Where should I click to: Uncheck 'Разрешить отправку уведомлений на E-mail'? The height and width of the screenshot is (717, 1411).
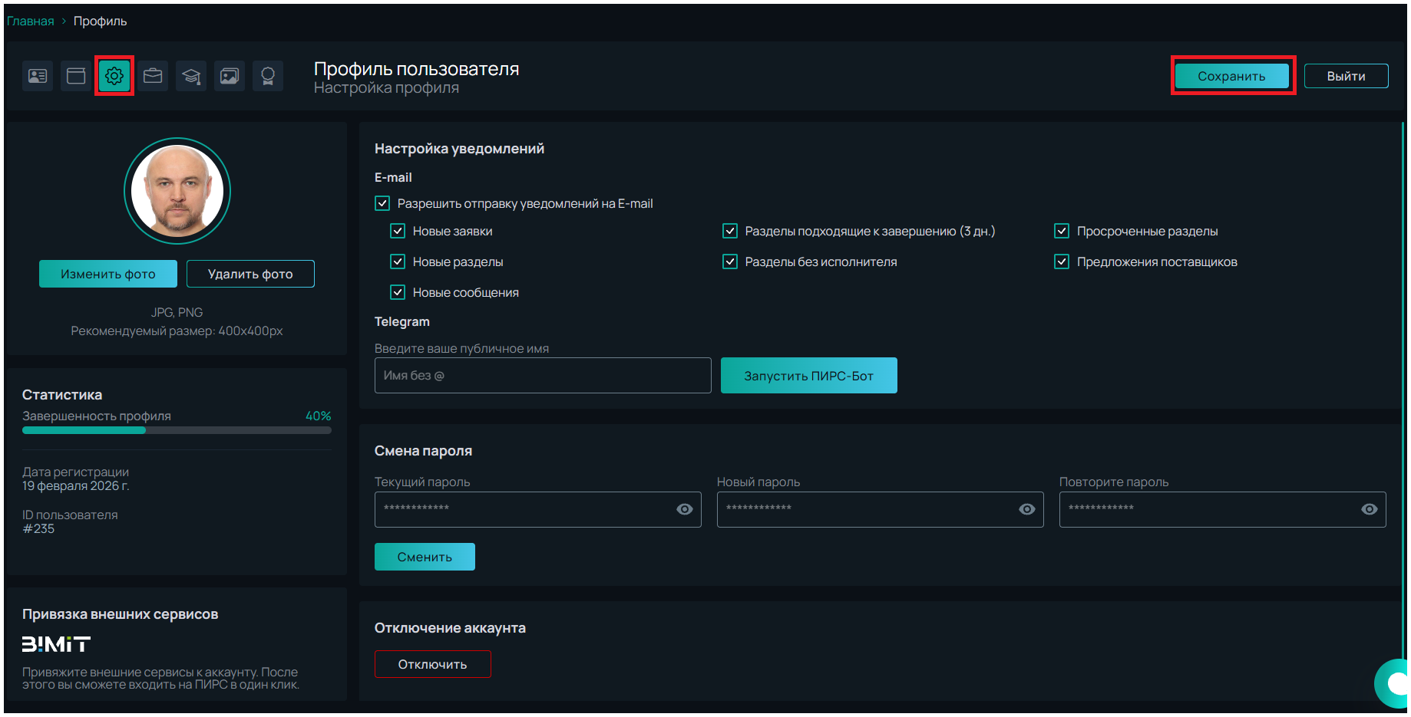(382, 203)
